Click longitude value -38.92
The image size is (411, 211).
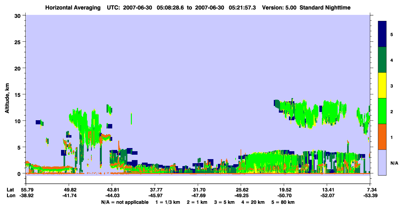click(x=26, y=195)
